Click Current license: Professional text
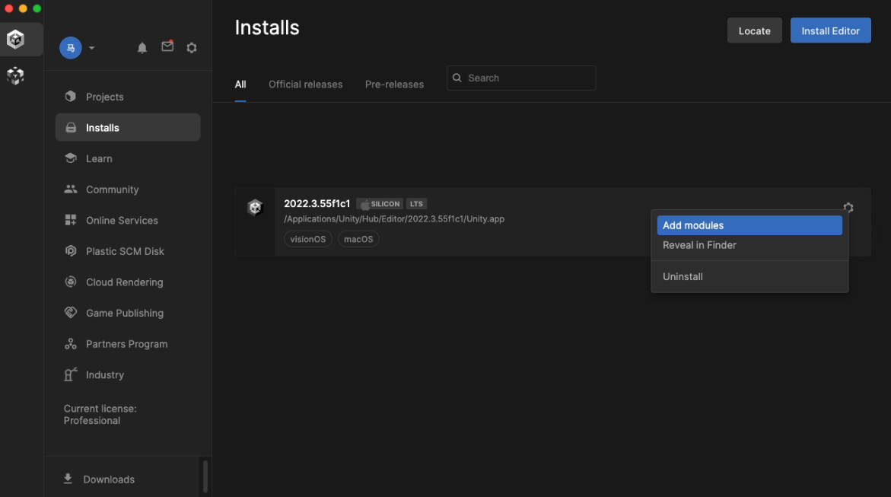Viewport: 891px width, 497px height. pos(100,415)
